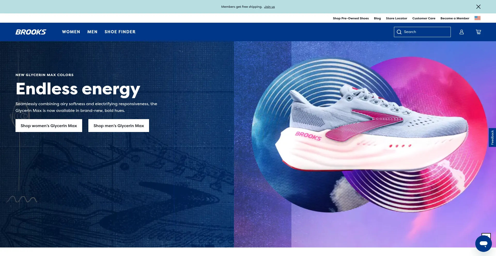Click the magnifying glass search icon
Viewport: 496px width, 256px height.
coord(399,32)
